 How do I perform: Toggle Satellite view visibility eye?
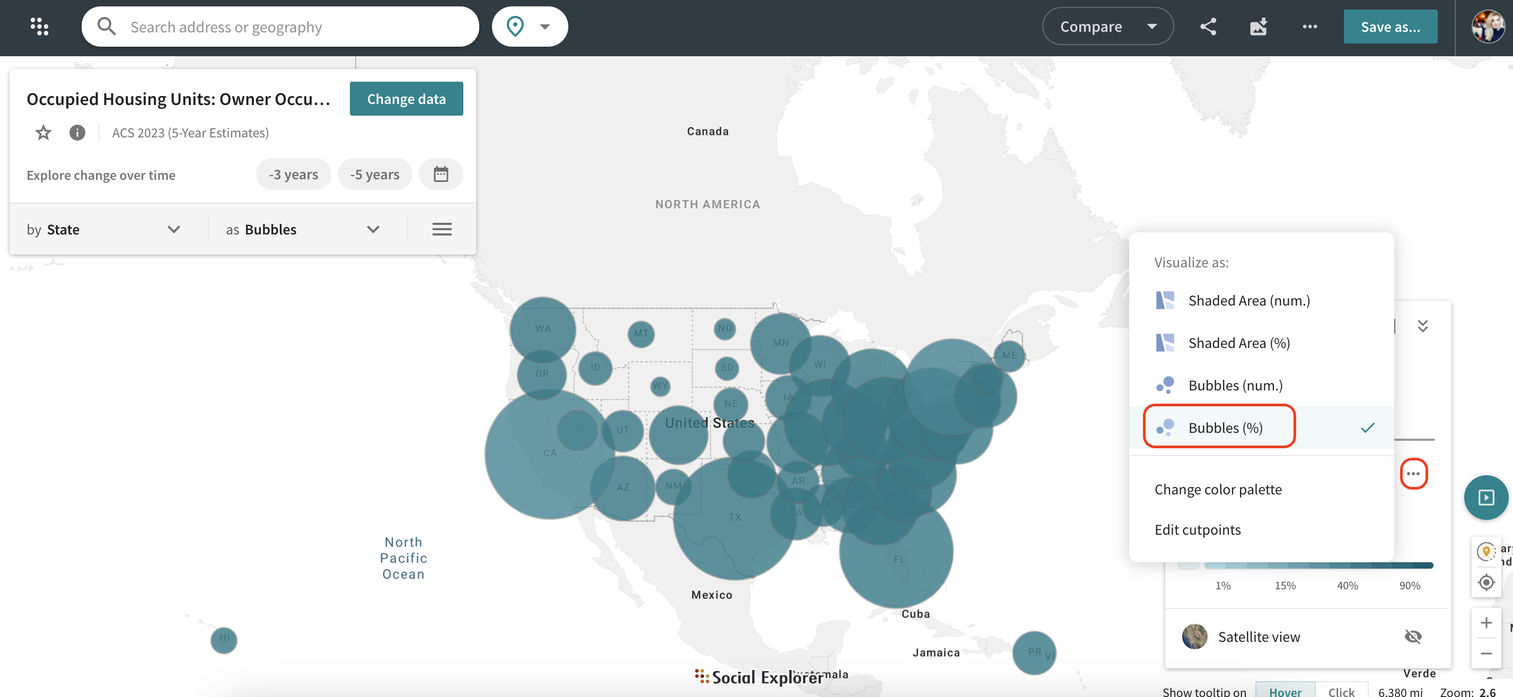click(1413, 637)
